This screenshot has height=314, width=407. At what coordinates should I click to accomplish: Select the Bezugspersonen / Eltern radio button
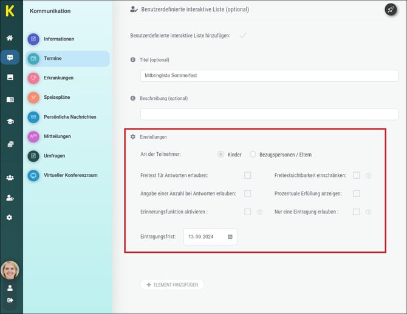coord(253,154)
